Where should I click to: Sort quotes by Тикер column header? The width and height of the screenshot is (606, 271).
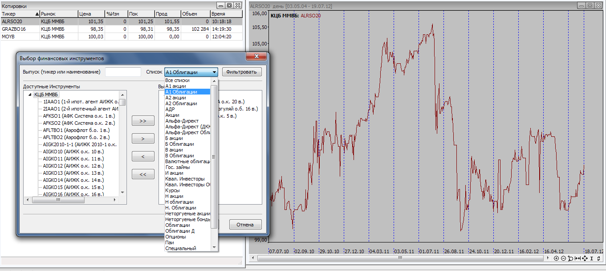20,14
